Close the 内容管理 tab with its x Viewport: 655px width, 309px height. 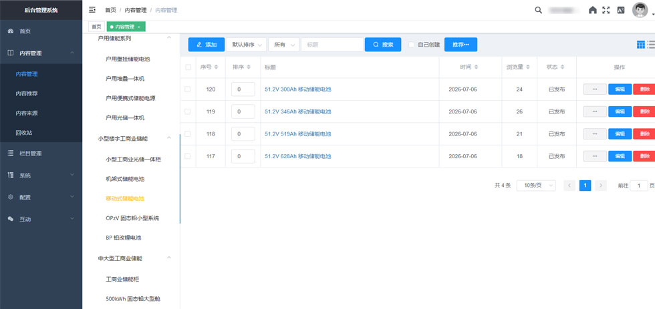tap(139, 27)
